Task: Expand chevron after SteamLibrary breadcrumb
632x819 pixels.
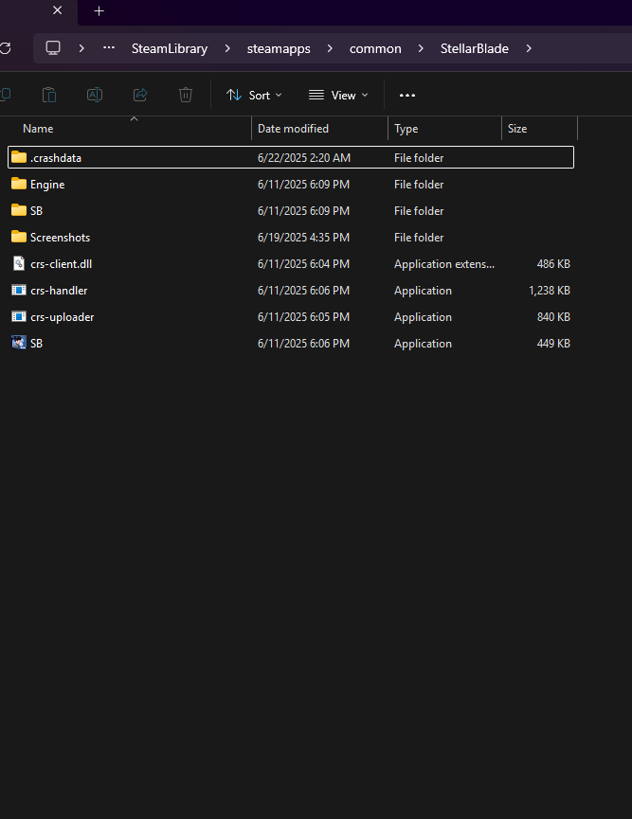Action: [x=227, y=48]
